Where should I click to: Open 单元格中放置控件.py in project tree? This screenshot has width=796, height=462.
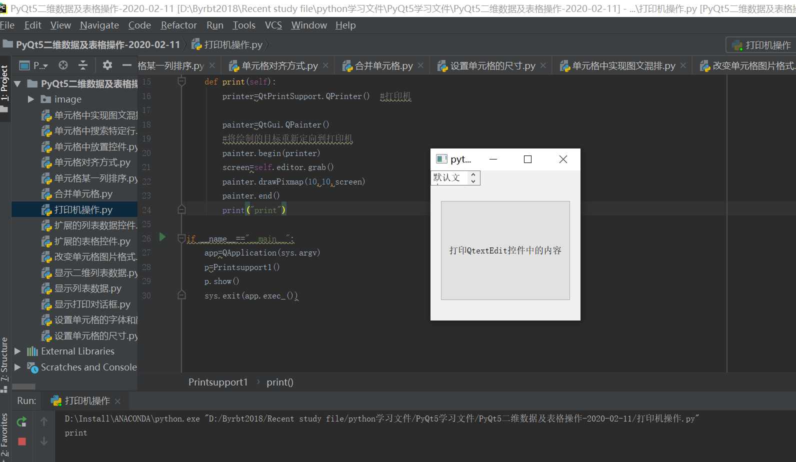point(89,146)
